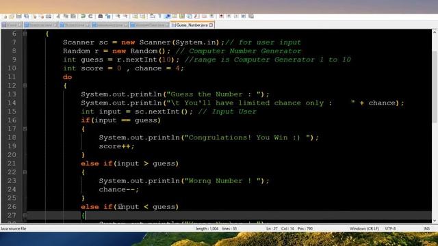
Task: Click the vertical scrollbar thumb of the editor
Action: (435, 87)
